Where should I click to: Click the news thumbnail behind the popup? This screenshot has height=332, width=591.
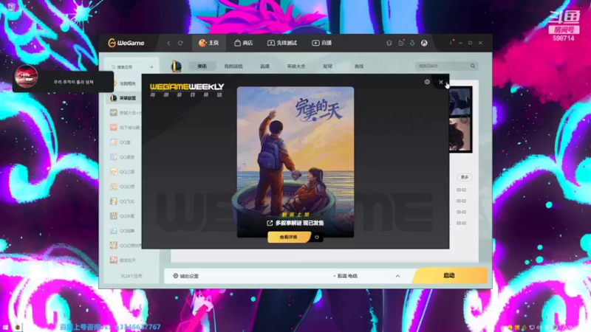460,120
